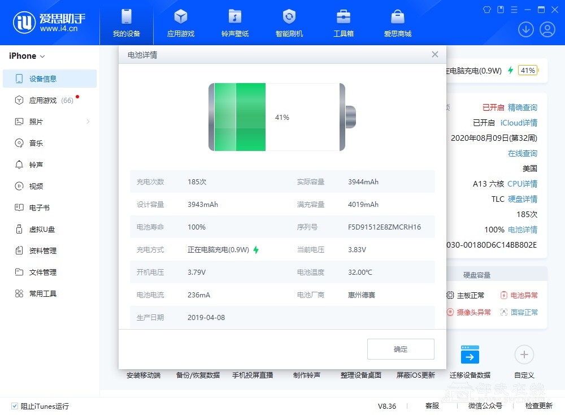The image size is (565, 415).
Task: Toggle 阻止iTunes运行 checkbox
Action: [15, 406]
